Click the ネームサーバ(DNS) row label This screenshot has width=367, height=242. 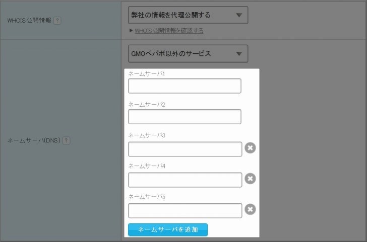click(x=34, y=140)
